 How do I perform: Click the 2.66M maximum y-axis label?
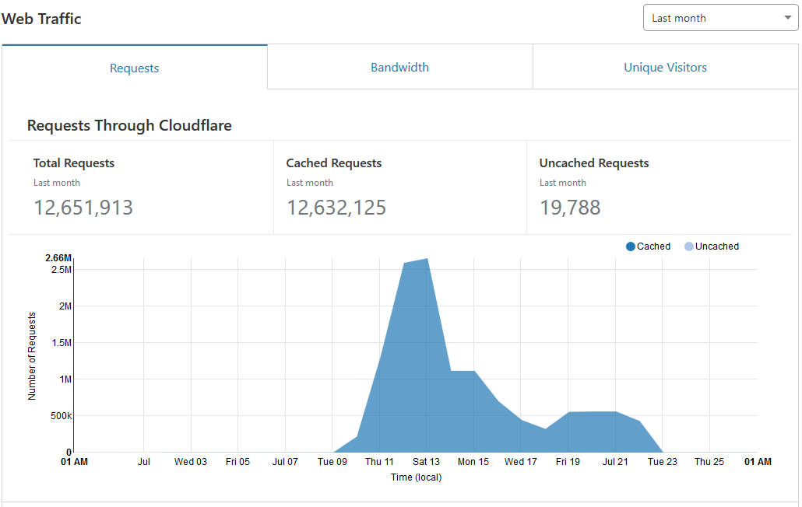tap(58, 258)
